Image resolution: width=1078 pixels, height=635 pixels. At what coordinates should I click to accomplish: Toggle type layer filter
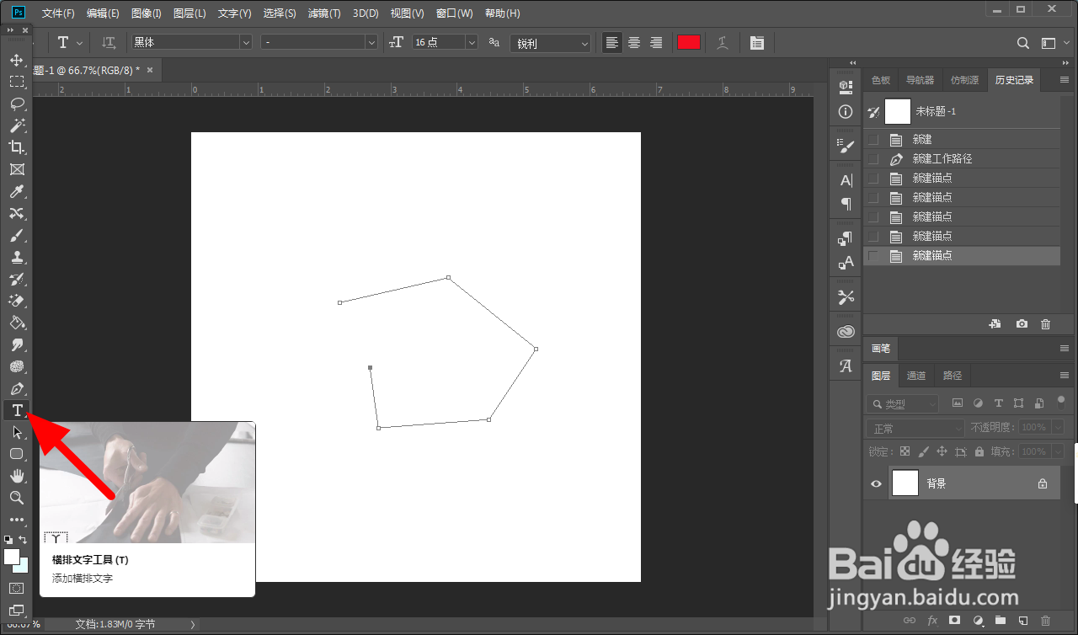tap(999, 403)
